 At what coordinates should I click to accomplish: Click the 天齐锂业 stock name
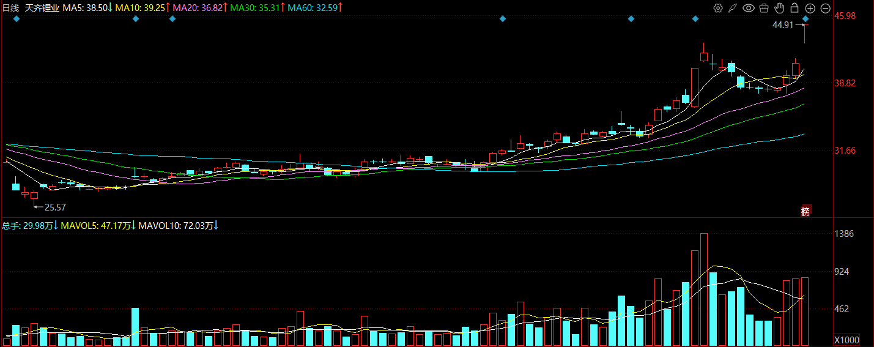(x=42, y=8)
